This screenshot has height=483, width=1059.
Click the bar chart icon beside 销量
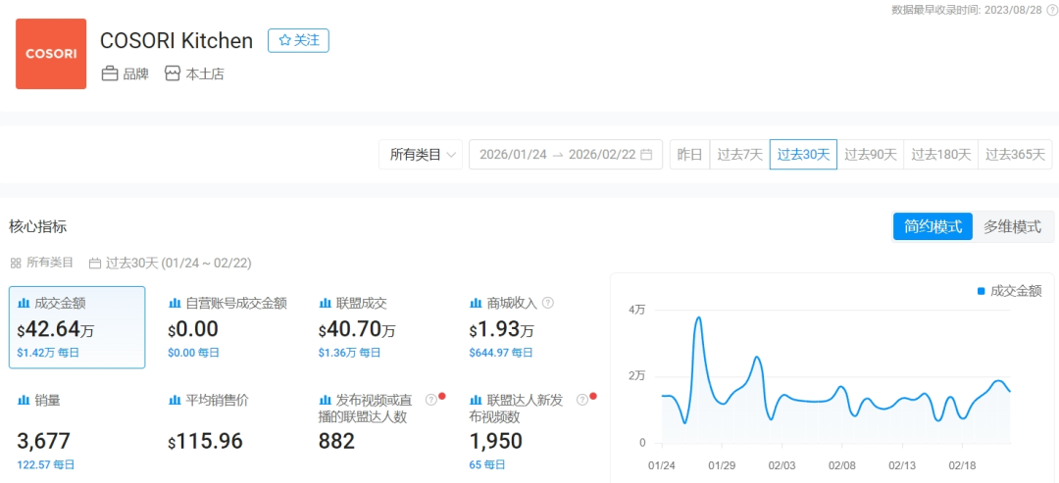tap(24, 401)
